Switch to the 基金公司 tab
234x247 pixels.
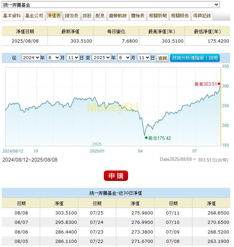tap(34, 16)
